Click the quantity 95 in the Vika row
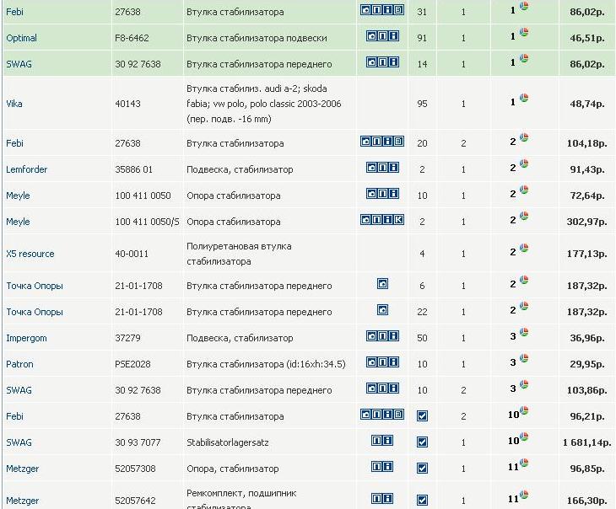The width and height of the screenshot is (616, 509). (x=422, y=104)
